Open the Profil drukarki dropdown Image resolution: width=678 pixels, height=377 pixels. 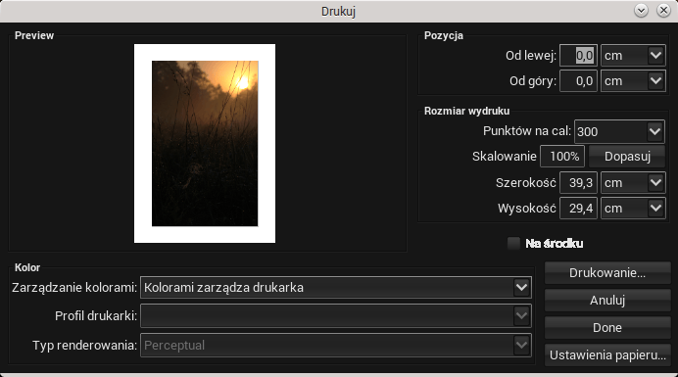[x=335, y=316]
